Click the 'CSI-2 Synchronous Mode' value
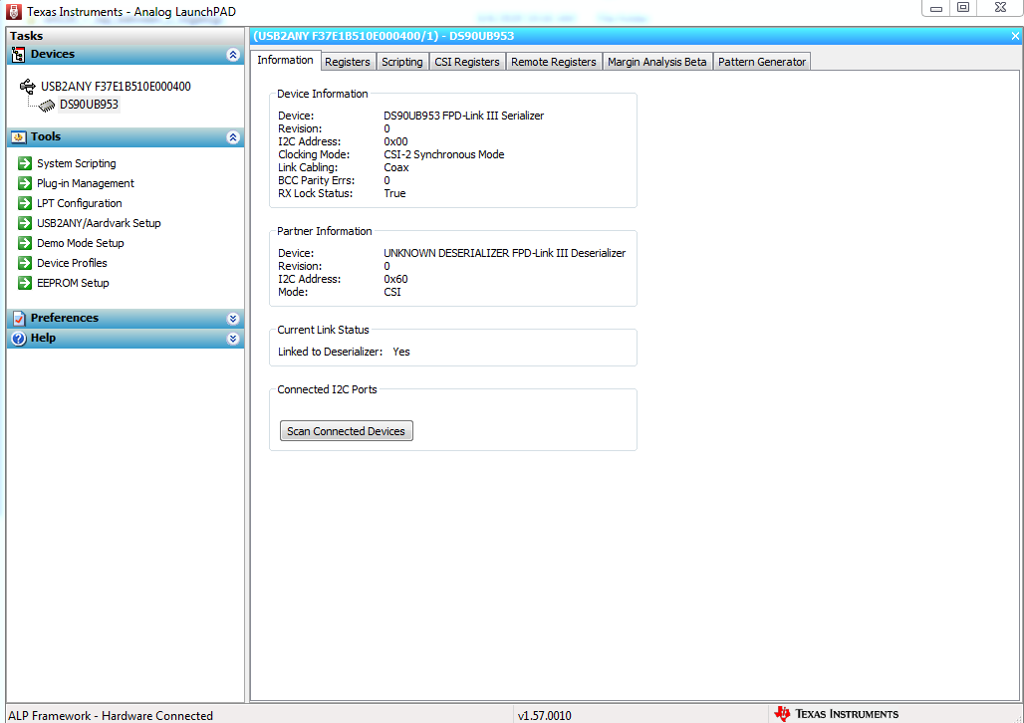This screenshot has width=1024, height=723. 444,154
